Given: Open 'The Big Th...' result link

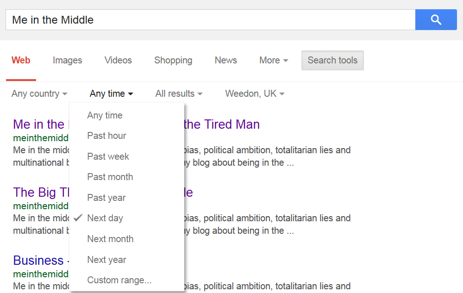Looking at the screenshot, I should point(41,193).
